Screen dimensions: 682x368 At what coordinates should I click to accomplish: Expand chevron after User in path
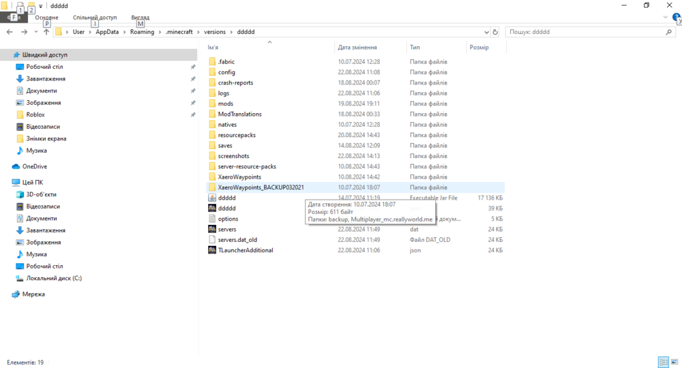pyautogui.click(x=90, y=32)
